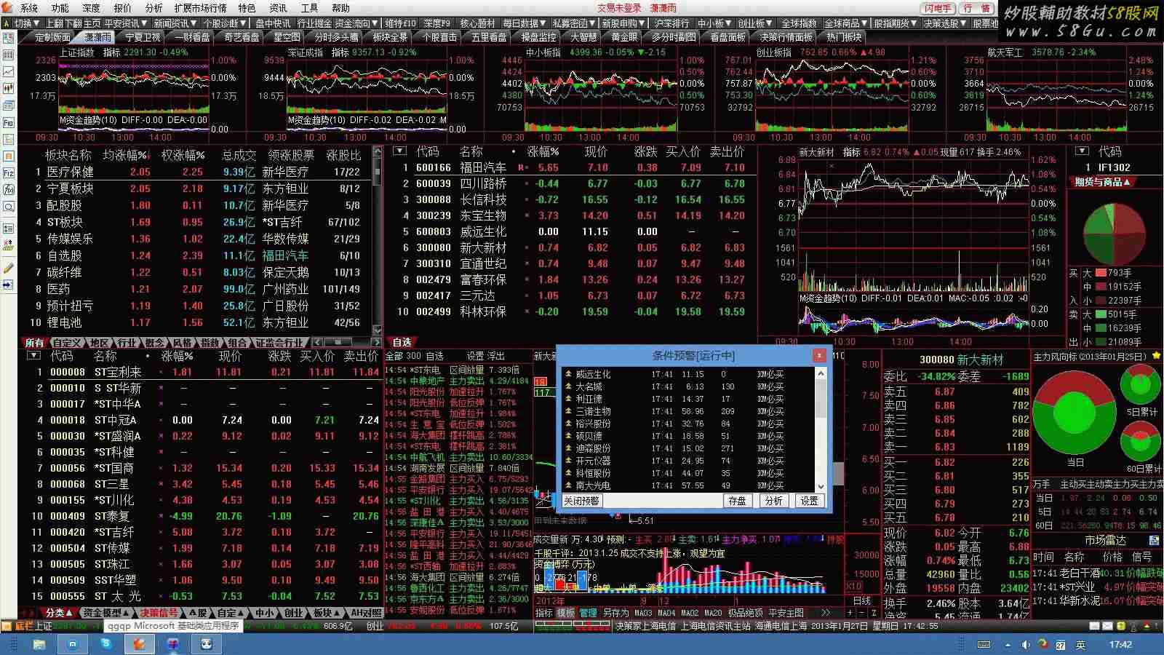Viewport: 1164px width, 655px height.
Task: Click the 'A' icon left of 切换
Action: (7, 23)
